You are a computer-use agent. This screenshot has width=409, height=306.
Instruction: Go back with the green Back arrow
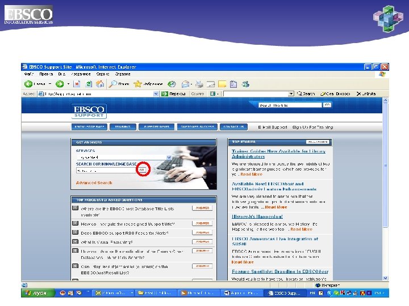point(28,84)
